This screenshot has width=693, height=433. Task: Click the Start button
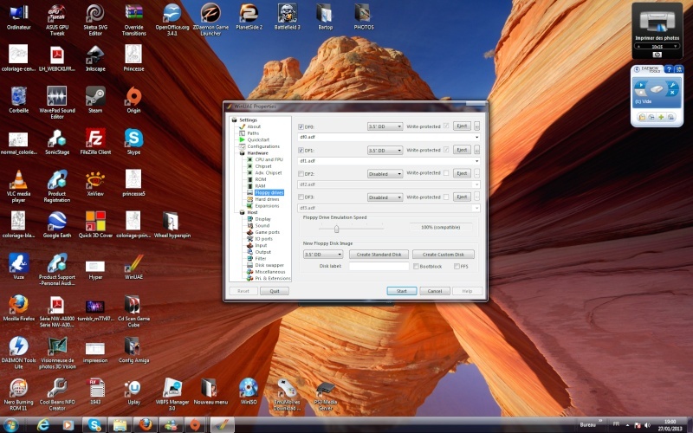pyautogui.click(x=401, y=291)
